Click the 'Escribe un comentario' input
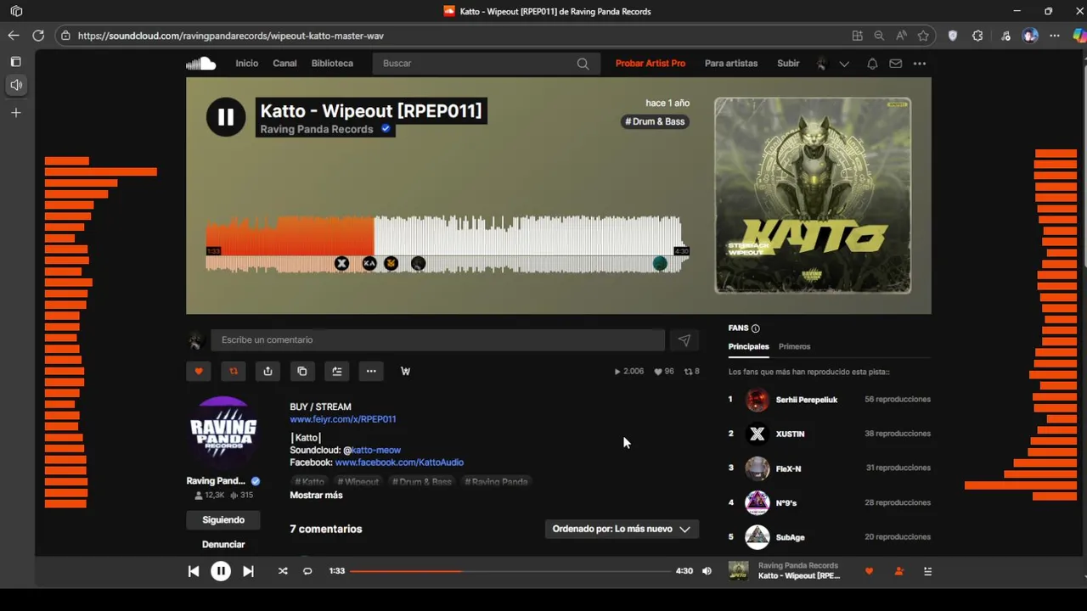Image resolution: width=1087 pixels, height=611 pixels. pyautogui.click(x=437, y=340)
